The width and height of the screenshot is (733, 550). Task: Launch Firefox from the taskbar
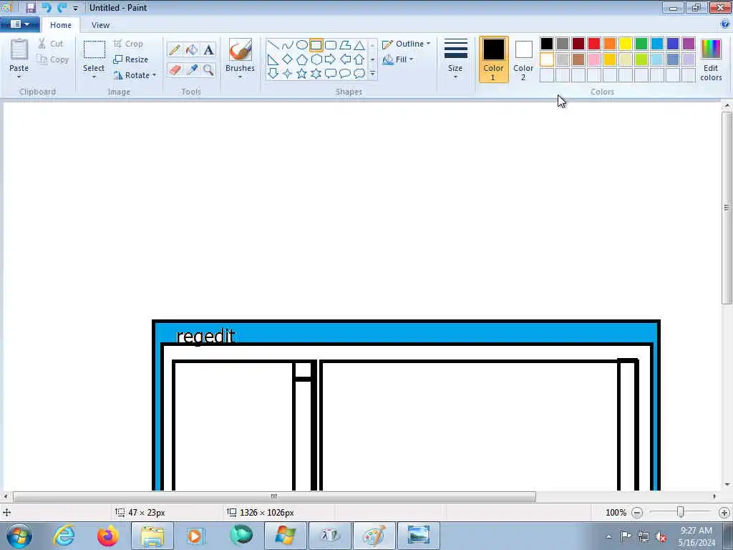(107, 536)
